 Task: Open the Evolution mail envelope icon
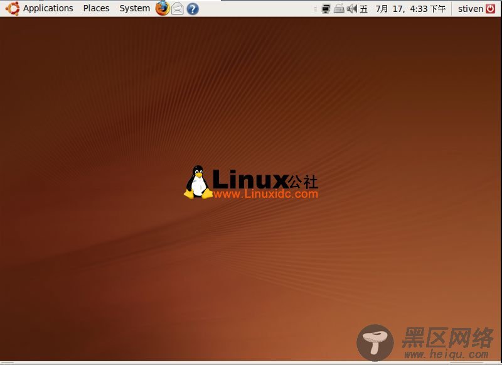pyautogui.click(x=178, y=9)
